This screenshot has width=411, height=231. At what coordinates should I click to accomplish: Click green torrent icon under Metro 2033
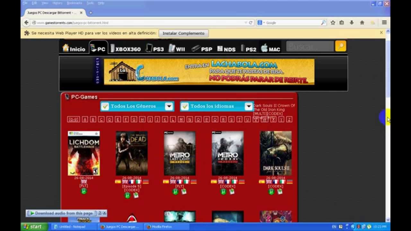[x=223, y=192]
